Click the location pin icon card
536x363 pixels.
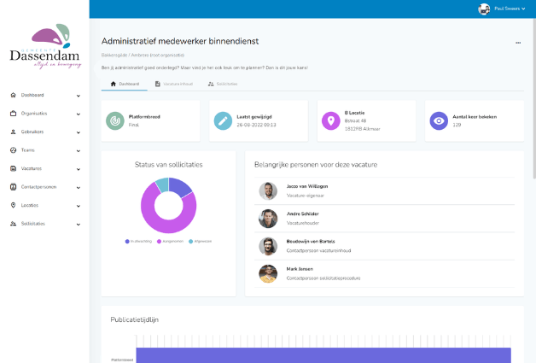pyautogui.click(x=330, y=121)
